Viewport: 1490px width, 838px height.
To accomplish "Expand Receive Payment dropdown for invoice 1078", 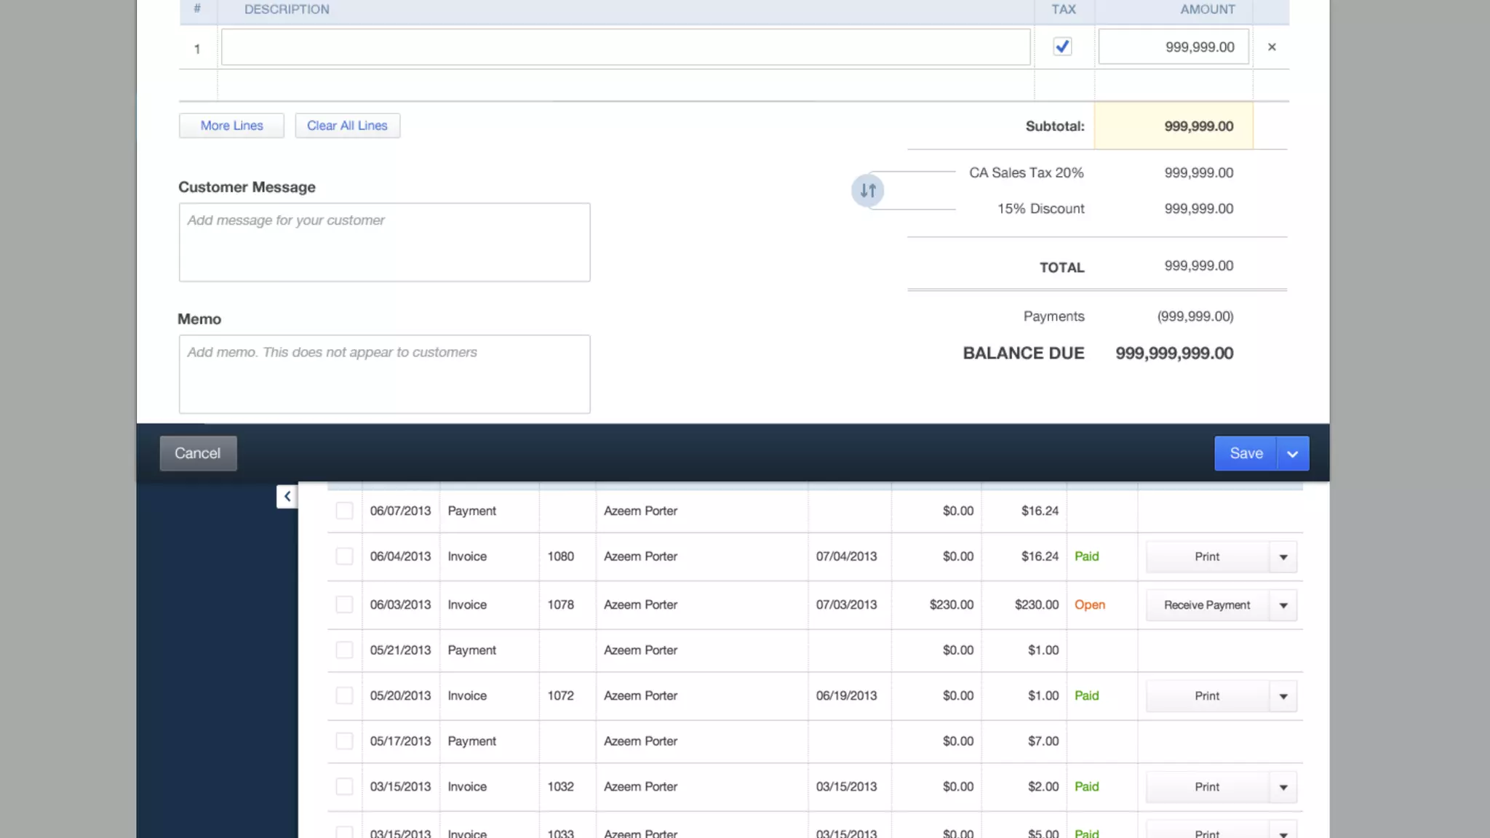I will point(1283,605).
